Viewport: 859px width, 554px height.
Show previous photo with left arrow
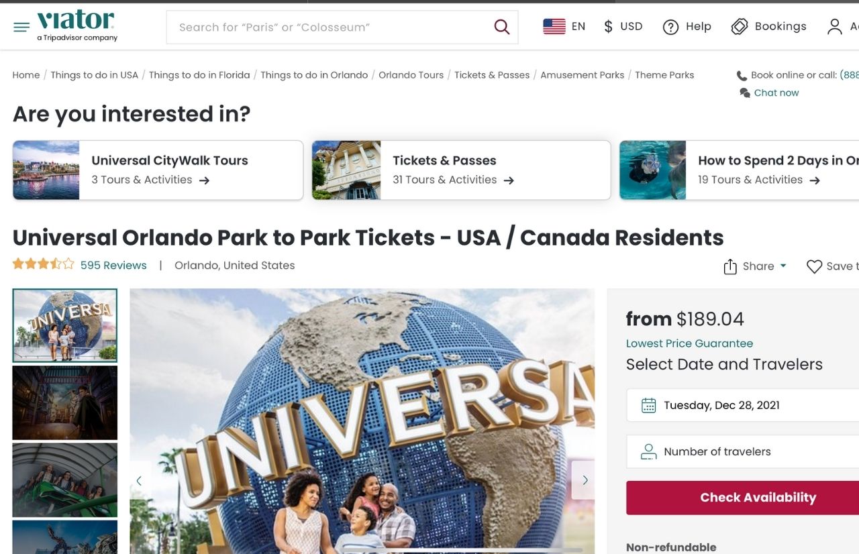click(x=140, y=480)
